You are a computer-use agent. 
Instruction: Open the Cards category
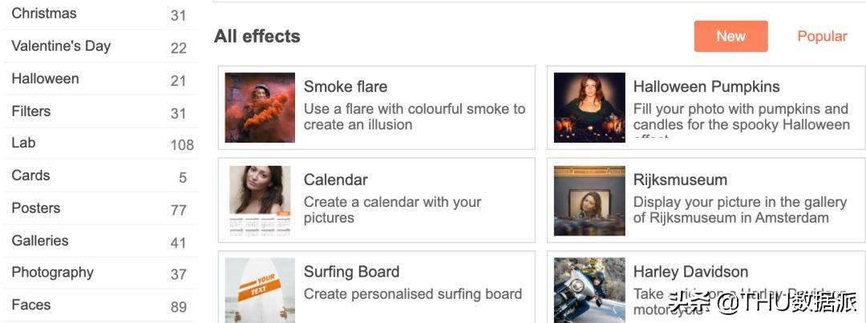(30, 176)
